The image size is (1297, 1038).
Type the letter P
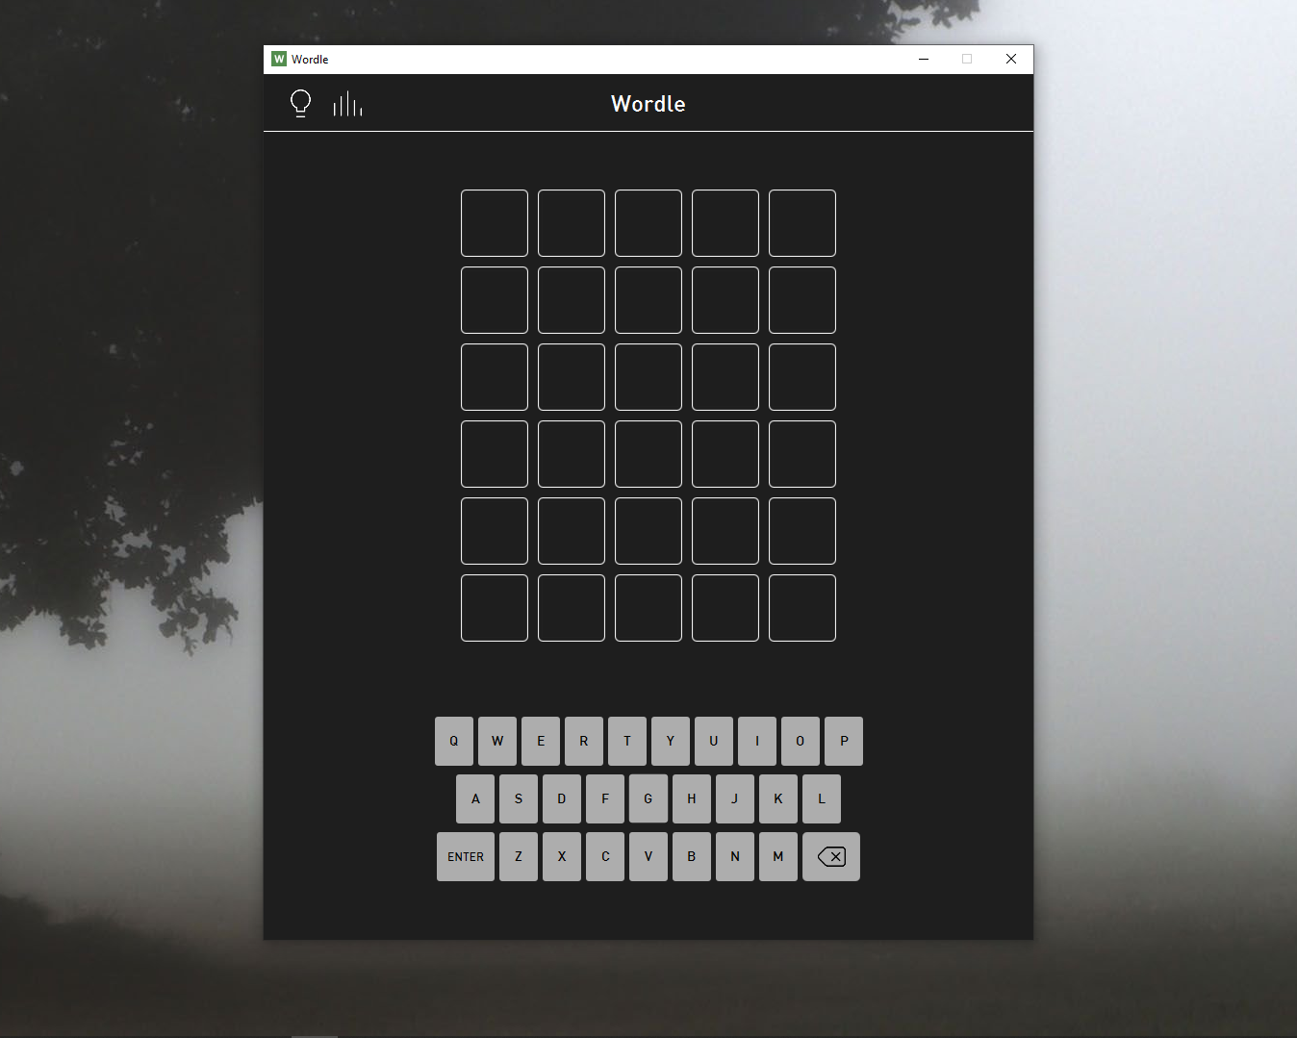[x=844, y=741]
